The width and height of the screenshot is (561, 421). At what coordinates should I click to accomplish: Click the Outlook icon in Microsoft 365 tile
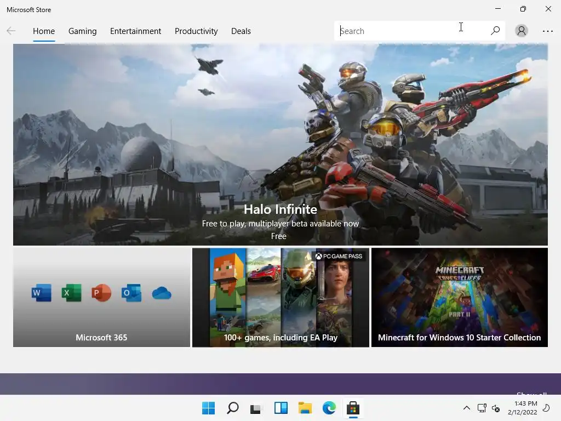(131, 293)
